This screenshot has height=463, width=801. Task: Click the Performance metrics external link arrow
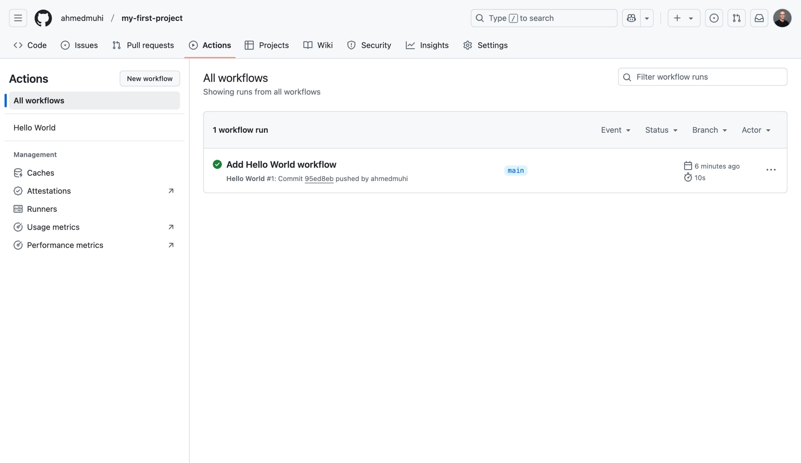click(x=171, y=245)
